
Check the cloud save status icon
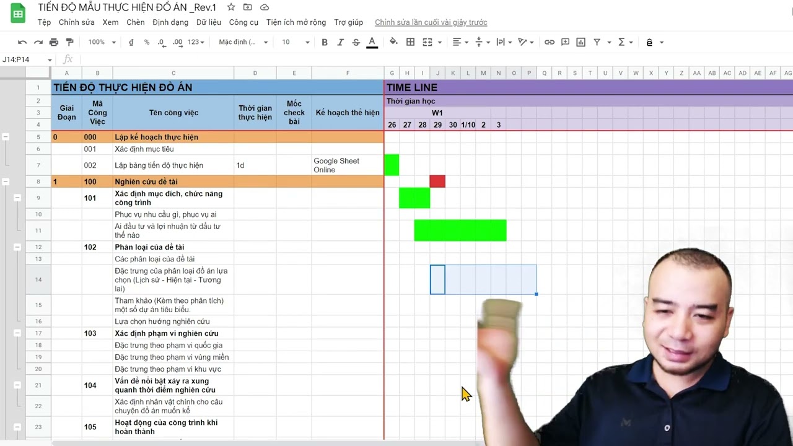(265, 7)
